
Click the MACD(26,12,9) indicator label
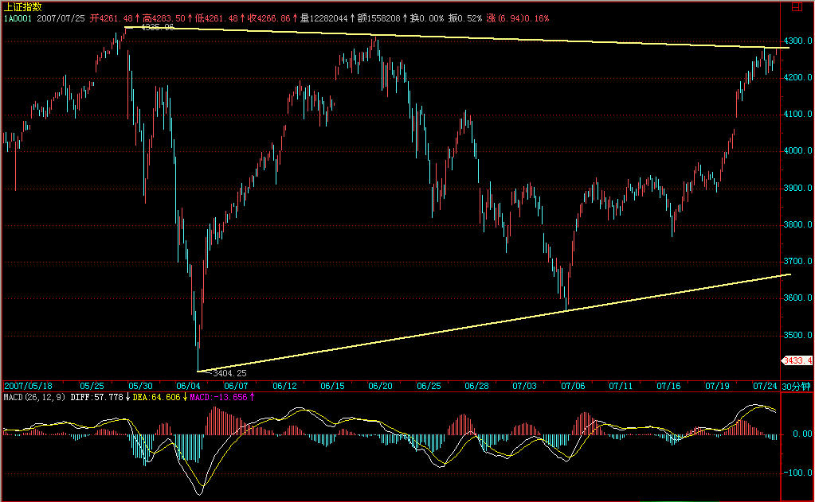pyautogui.click(x=33, y=396)
